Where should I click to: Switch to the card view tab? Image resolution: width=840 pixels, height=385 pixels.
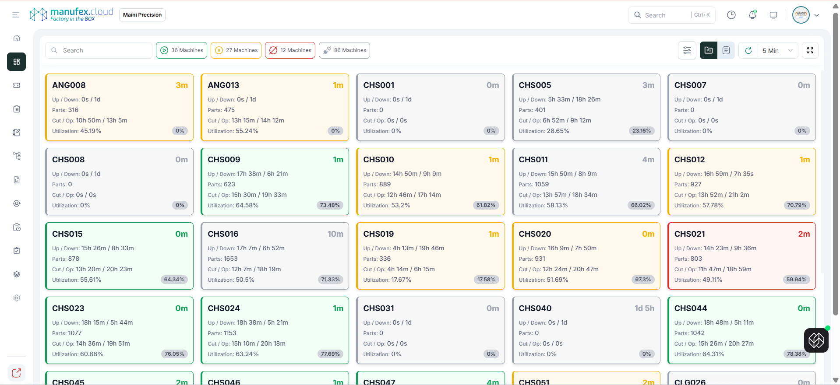tap(708, 50)
